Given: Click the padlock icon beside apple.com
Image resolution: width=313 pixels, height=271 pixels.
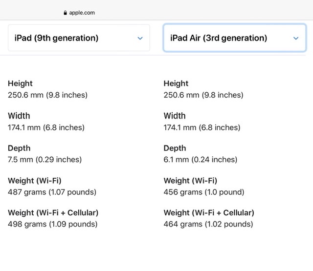Looking at the screenshot, I should click(65, 13).
